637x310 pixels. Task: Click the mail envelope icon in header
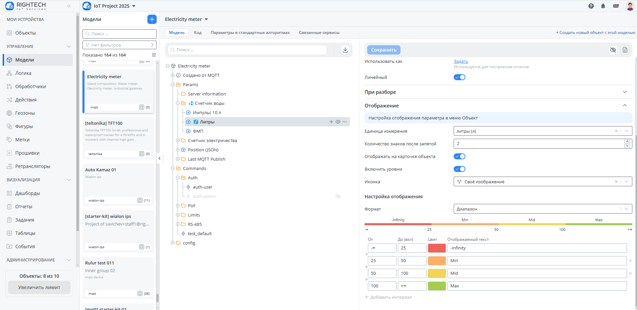616,6
